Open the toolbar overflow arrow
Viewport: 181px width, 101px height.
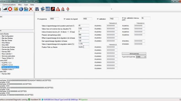pos(111,9)
